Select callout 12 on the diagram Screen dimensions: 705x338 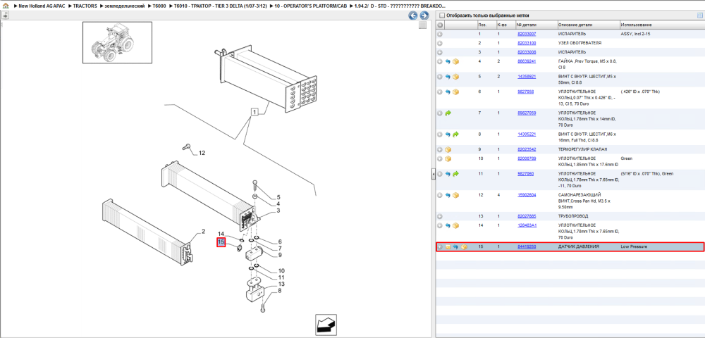click(202, 153)
